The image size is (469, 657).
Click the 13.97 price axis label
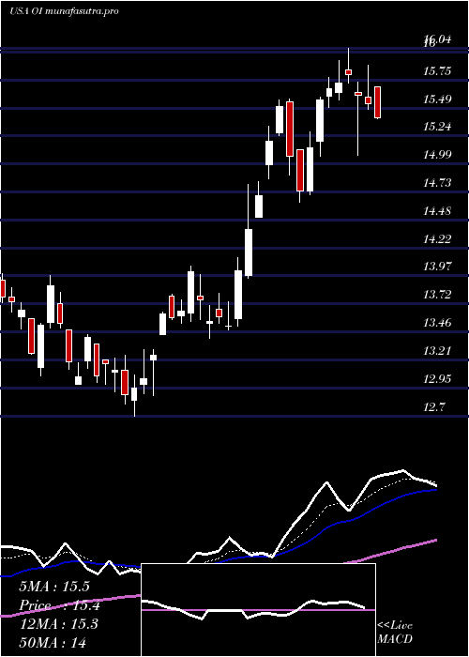tap(437, 267)
